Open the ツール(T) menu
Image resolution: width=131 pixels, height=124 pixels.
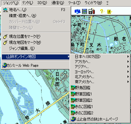[74, 3]
